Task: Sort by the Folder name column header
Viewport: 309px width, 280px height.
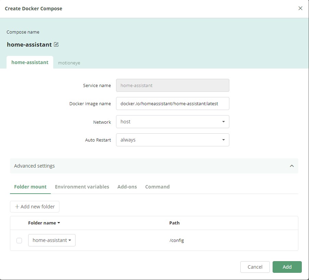Action: (44, 223)
